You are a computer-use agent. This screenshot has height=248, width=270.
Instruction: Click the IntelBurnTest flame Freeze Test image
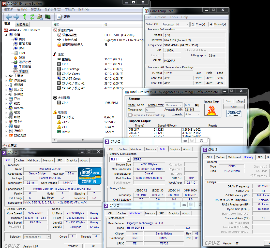point(211,110)
